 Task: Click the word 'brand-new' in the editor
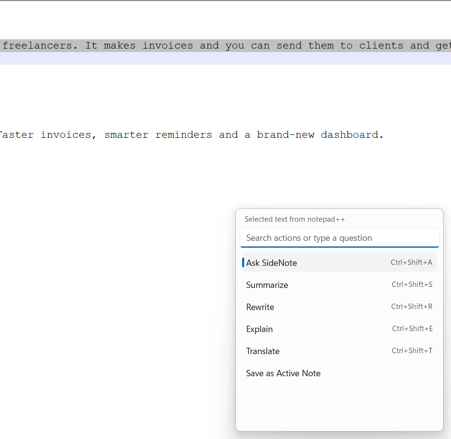286,135
